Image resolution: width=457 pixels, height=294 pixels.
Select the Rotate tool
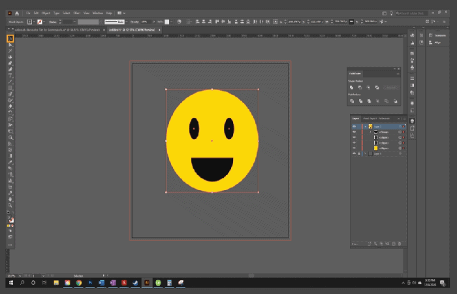pyautogui.click(x=10, y=112)
